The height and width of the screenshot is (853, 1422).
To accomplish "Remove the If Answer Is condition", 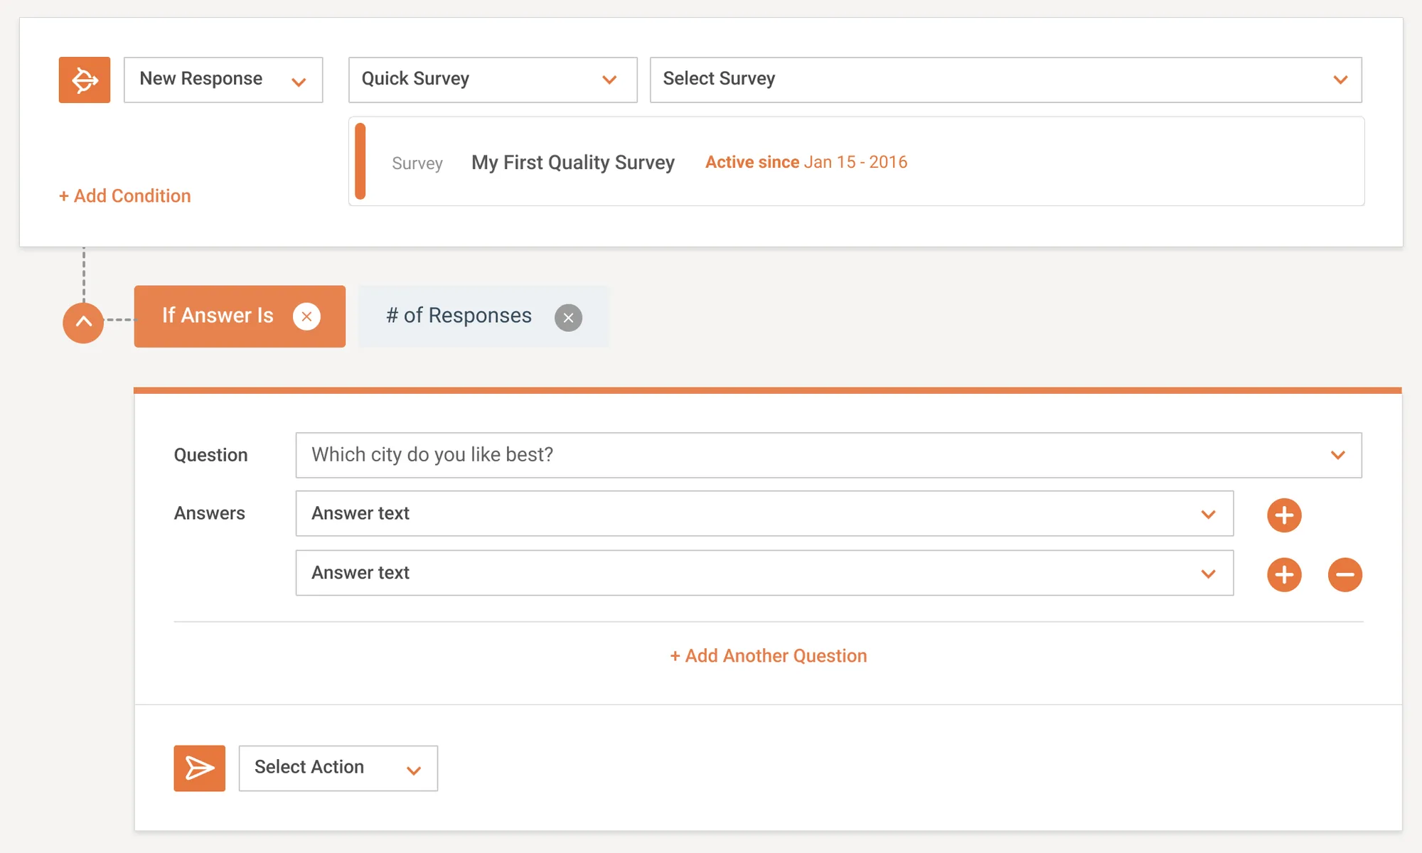I will (x=306, y=316).
